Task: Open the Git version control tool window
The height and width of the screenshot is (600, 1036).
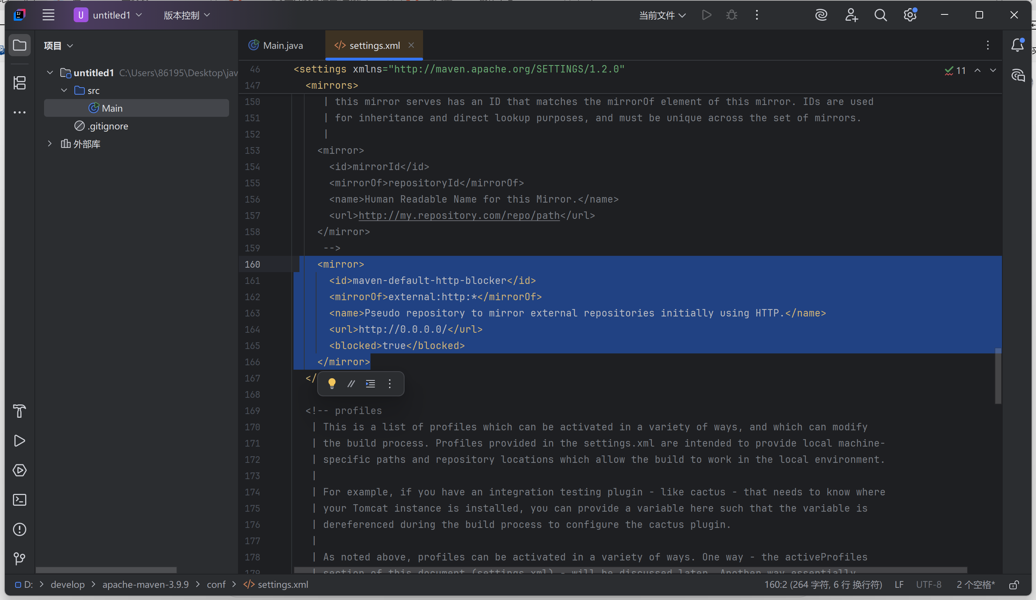Action: [x=19, y=559]
